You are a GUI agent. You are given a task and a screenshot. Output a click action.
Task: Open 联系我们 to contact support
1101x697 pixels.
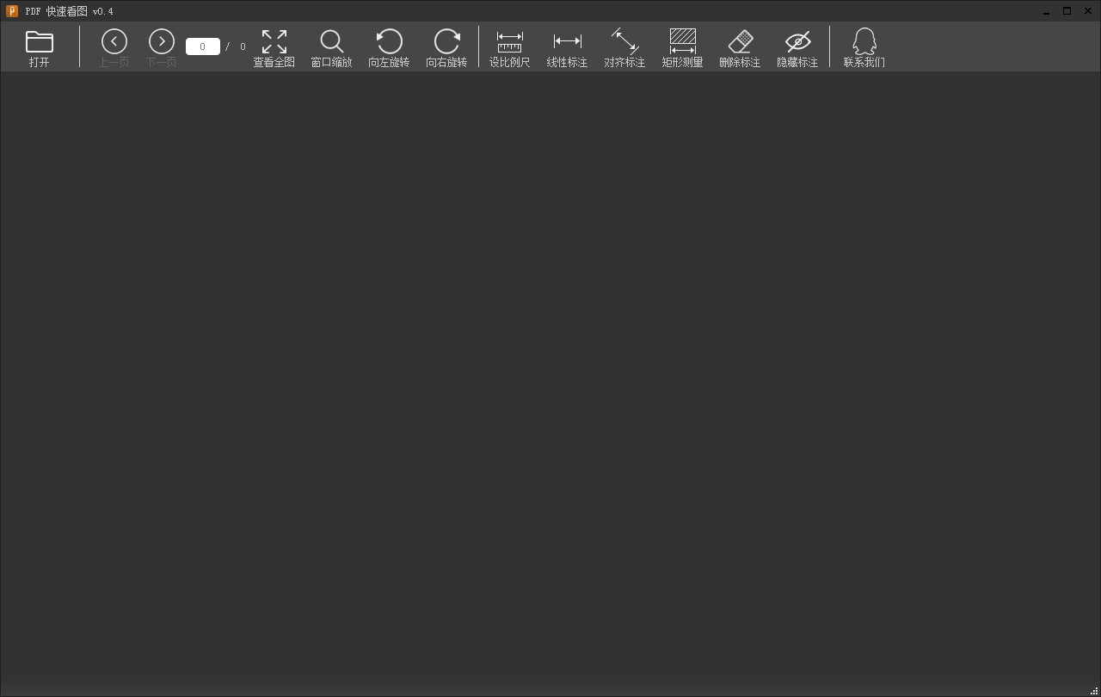[x=864, y=46]
